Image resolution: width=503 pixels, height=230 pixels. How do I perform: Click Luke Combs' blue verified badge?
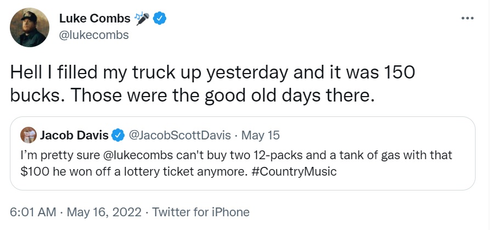coord(160,19)
